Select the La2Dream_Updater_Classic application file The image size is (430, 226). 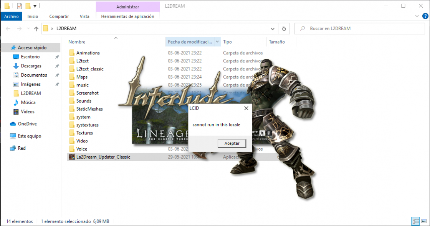click(x=103, y=157)
